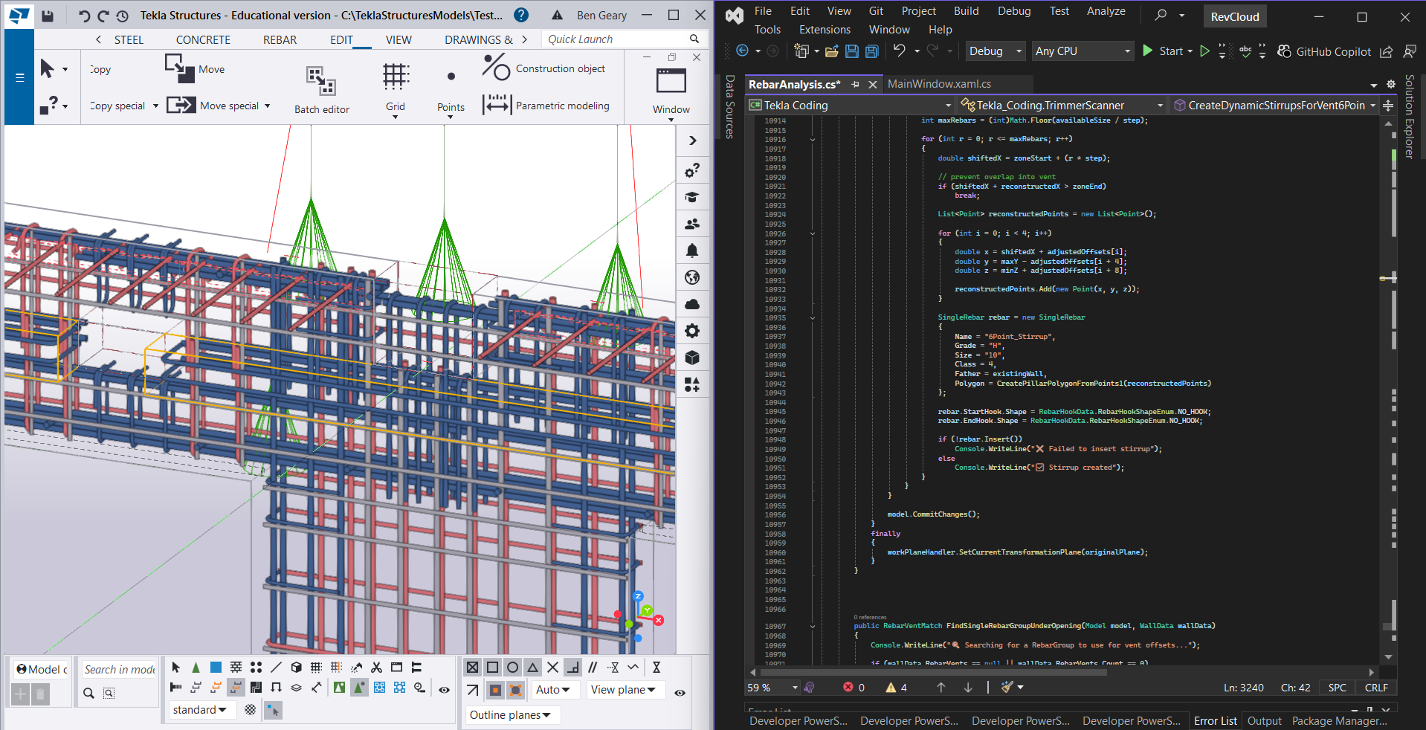Click the Grid tool in Tekla ribbon
1426x730 pixels.
click(x=396, y=88)
